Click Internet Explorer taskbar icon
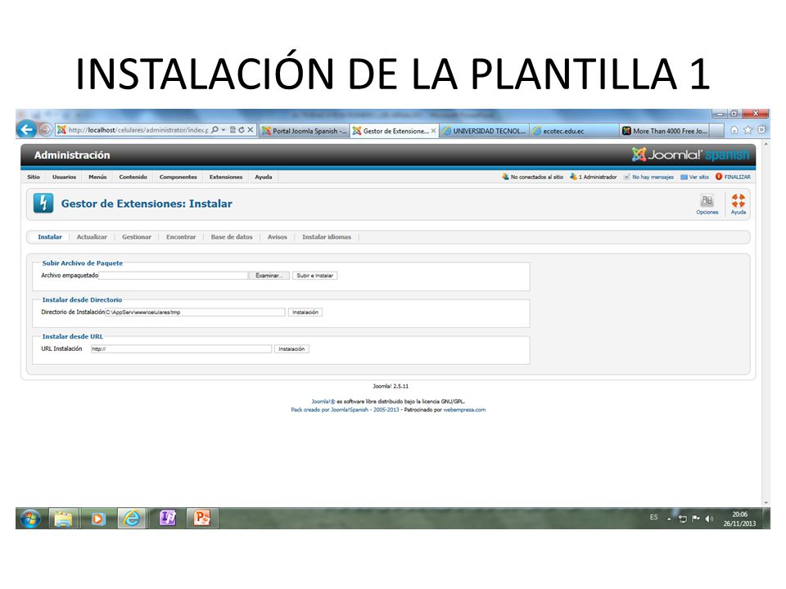786x589 pixels. [x=132, y=519]
